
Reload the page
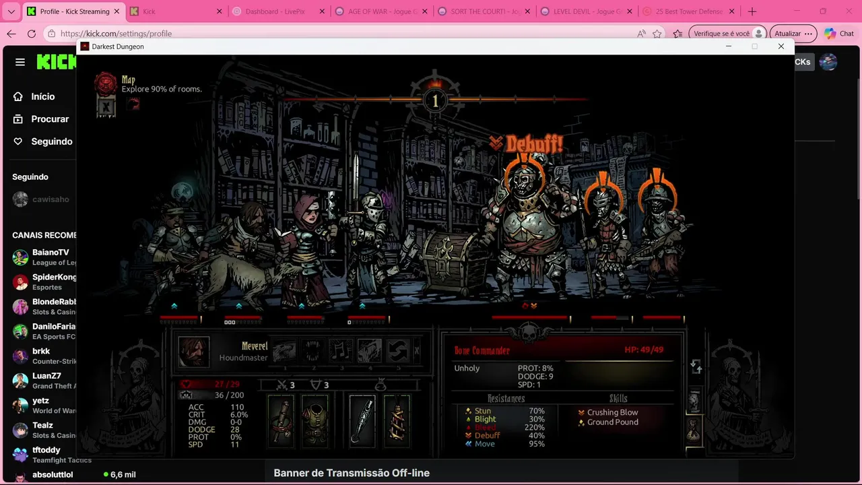[32, 34]
